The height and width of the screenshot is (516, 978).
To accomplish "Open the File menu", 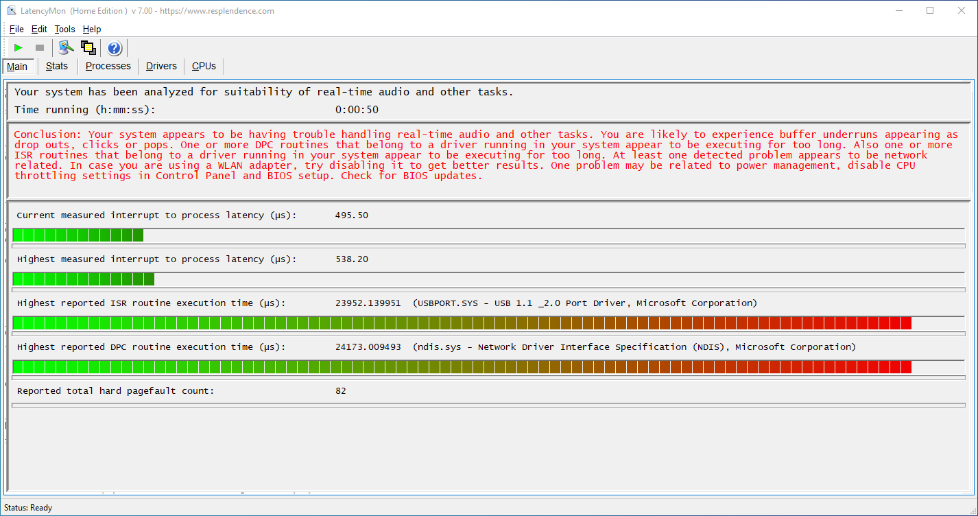I will (x=16, y=29).
